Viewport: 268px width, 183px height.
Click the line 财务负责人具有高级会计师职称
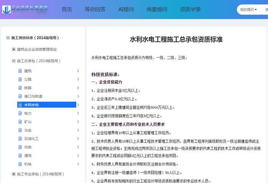coord(135,164)
